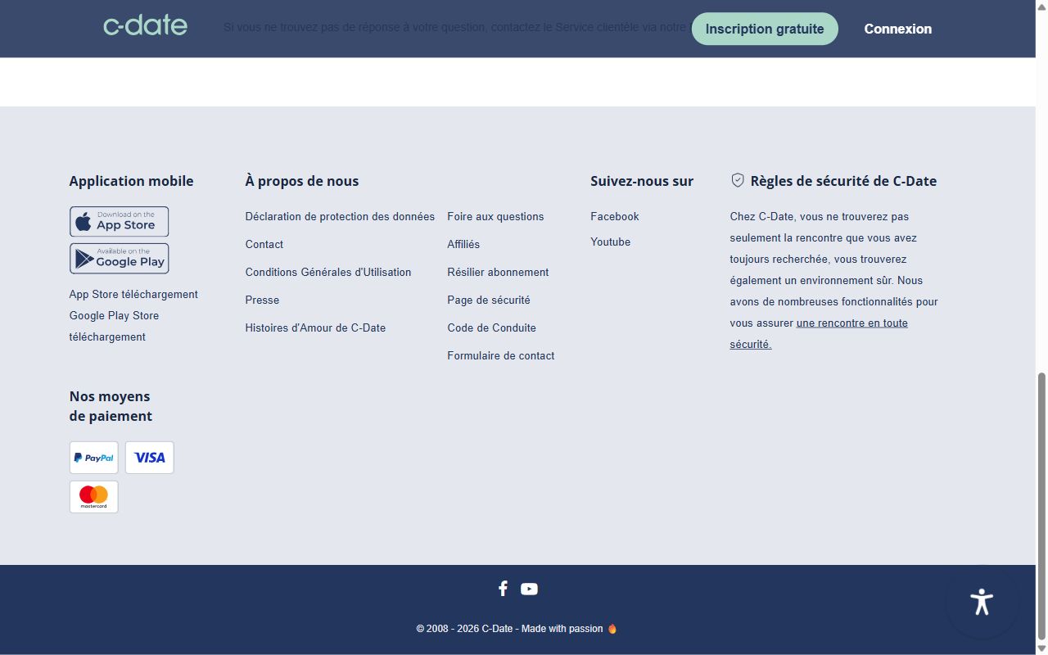Click the Inscription gratuite button
This screenshot has height=655, width=1048.
coord(765,29)
